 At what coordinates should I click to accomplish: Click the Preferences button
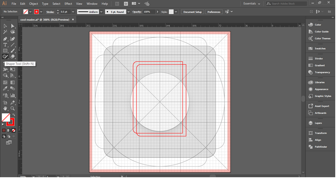(214, 12)
